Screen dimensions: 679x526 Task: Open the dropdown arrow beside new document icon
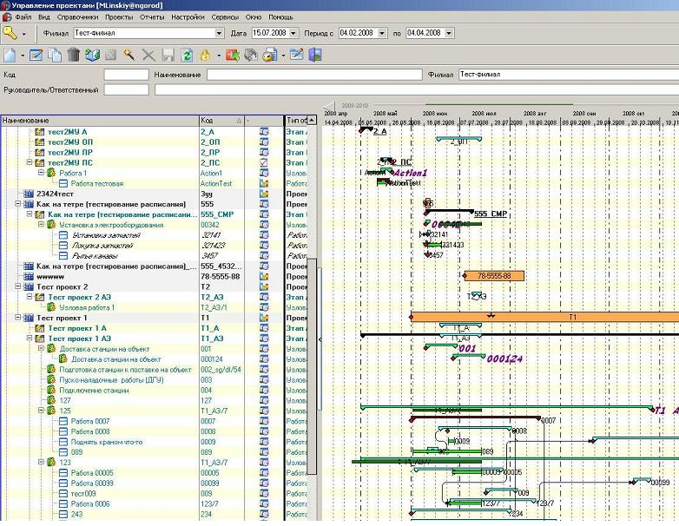pyautogui.click(x=23, y=56)
